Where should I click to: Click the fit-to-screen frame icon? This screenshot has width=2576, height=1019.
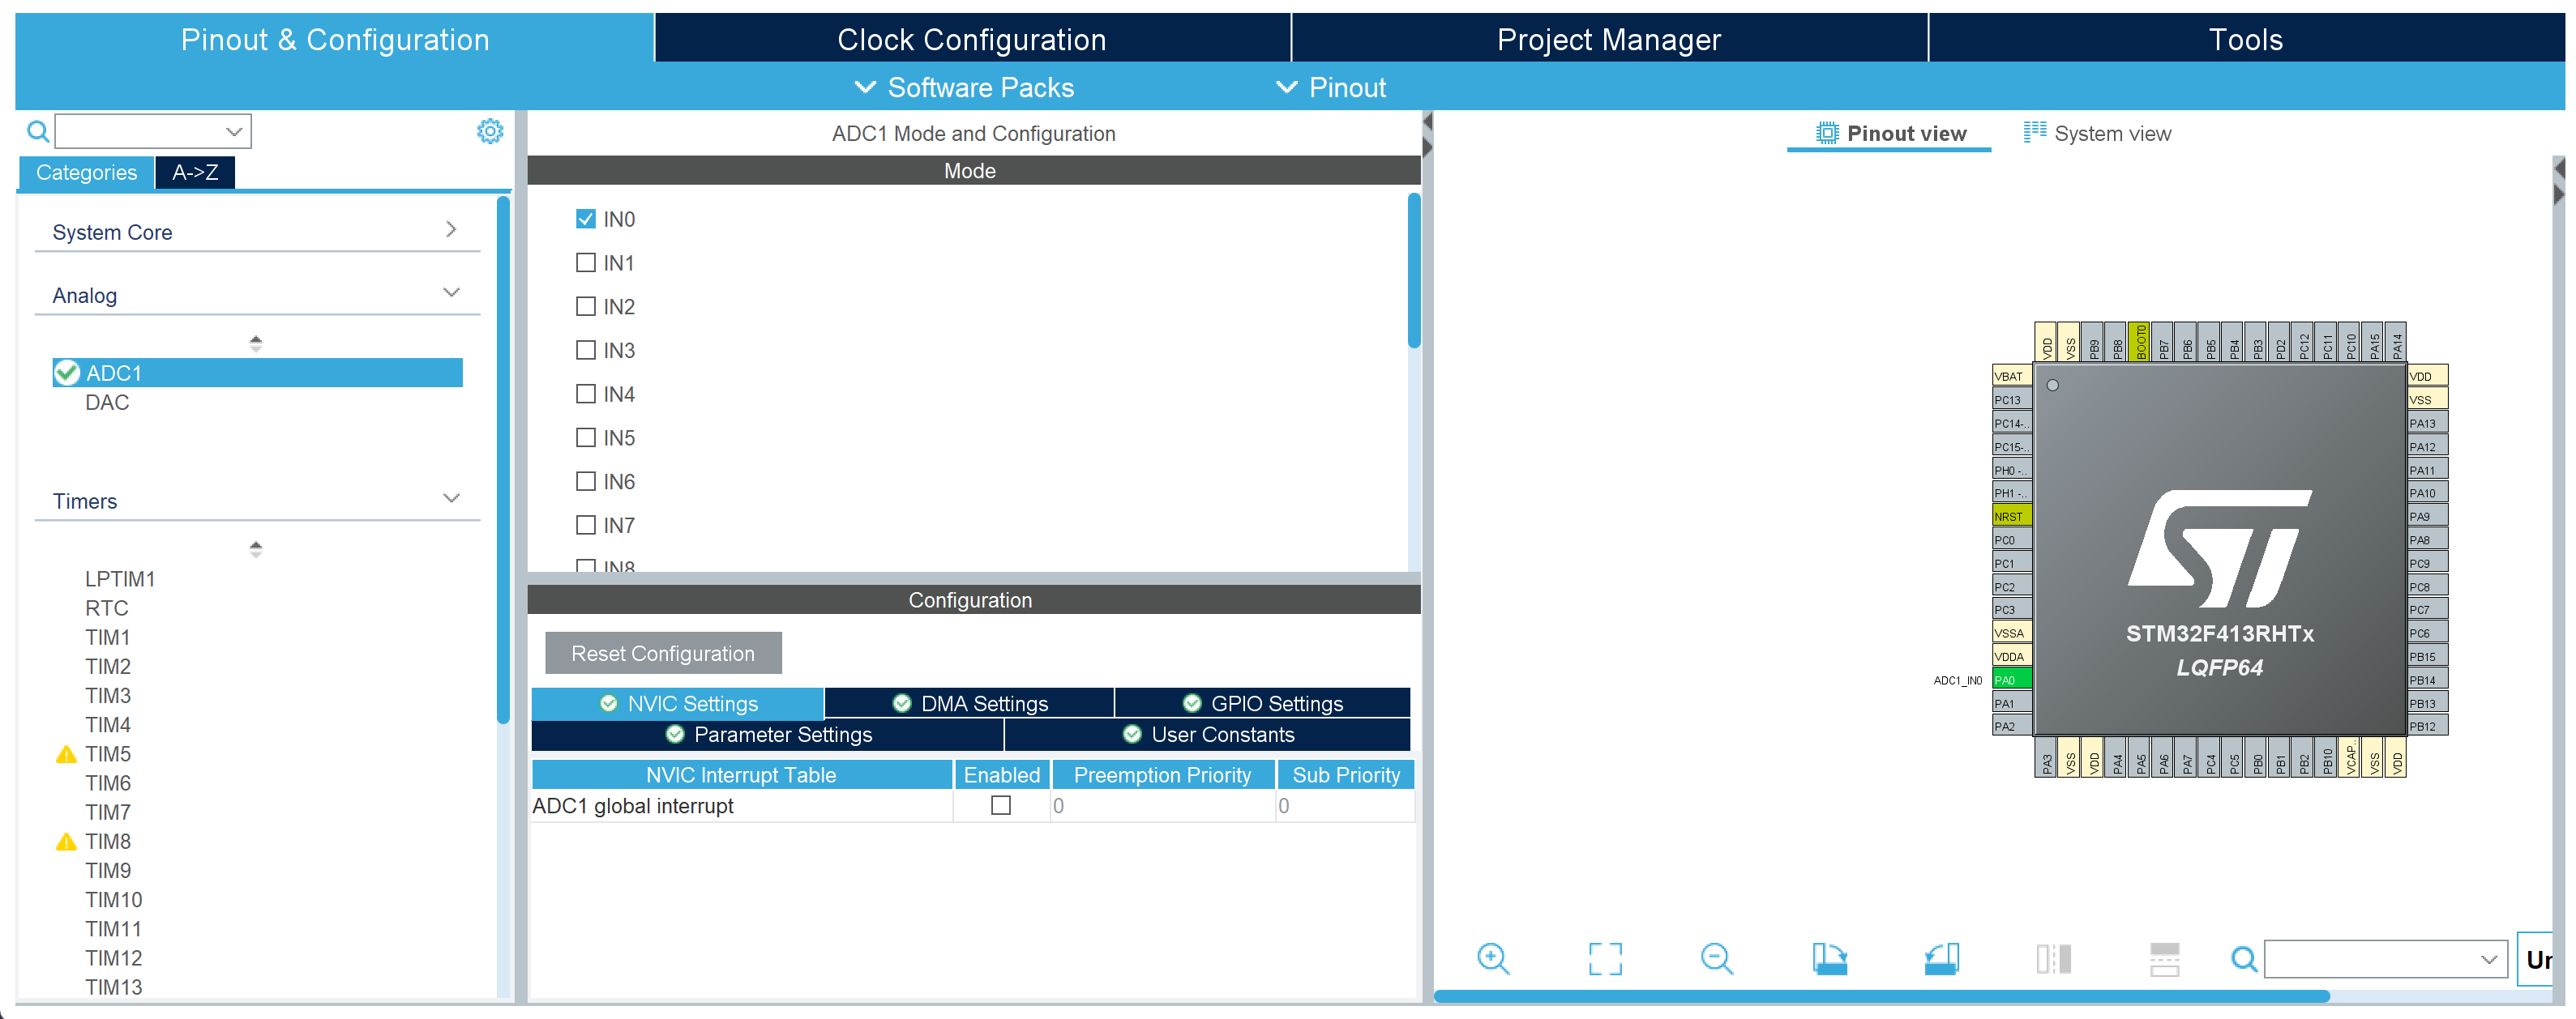1604,959
